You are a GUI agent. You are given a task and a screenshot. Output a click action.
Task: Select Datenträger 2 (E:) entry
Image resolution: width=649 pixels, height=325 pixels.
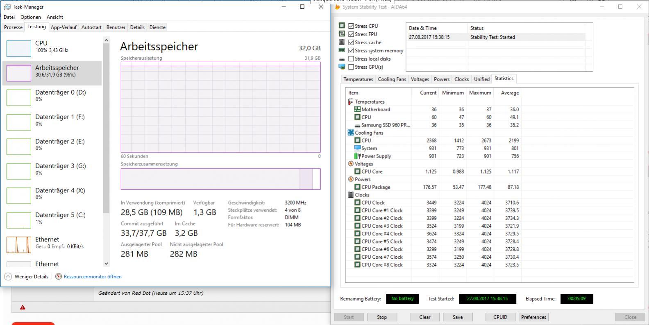(52, 147)
